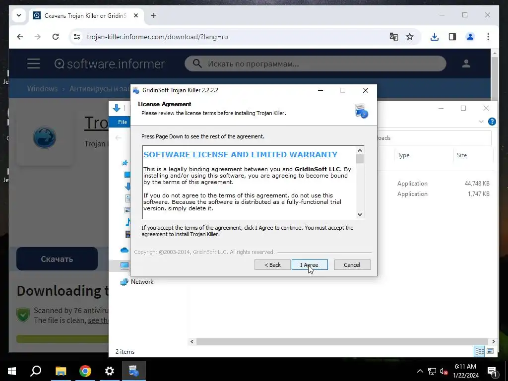
Task: Click the installer icon in License Agreement header
Action: (x=361, y=111)
